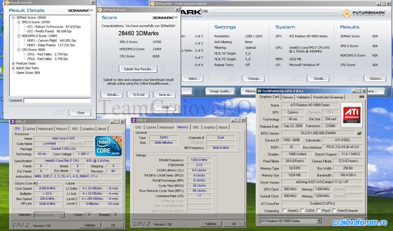Image resolution: width=393 pixels, height=231 pixels.
Task: Click the Intel Core i7 inside logo
Action: coord(109,145)
